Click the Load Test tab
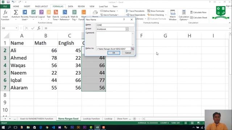Image resolution: width=232 pixels, height=130 pixels. 103,6
